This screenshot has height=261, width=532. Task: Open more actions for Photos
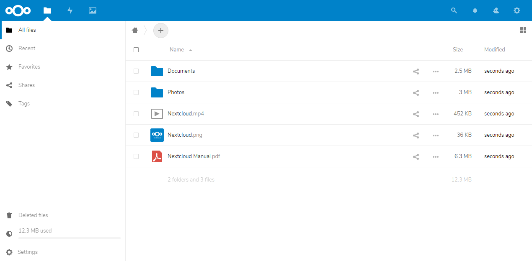point(436,93)
